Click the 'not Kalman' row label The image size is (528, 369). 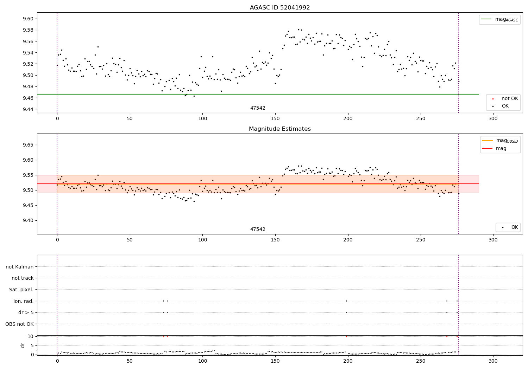20,267
